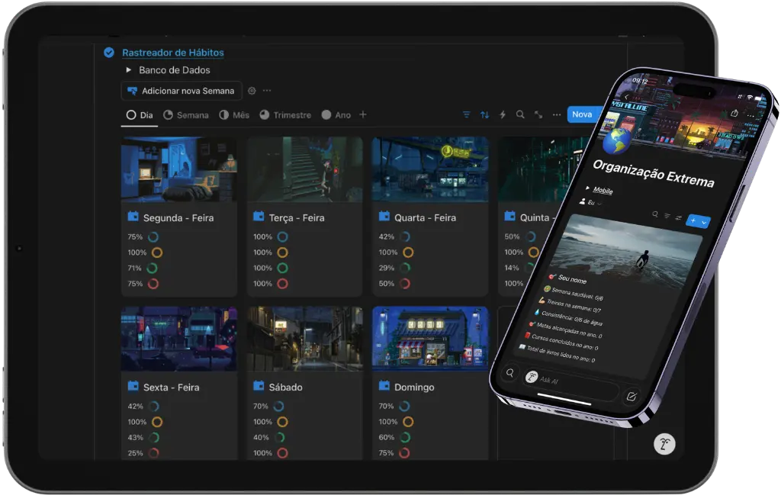781x495 pixels.
Task: Switch to the Semana view tab
Action: 186,115
